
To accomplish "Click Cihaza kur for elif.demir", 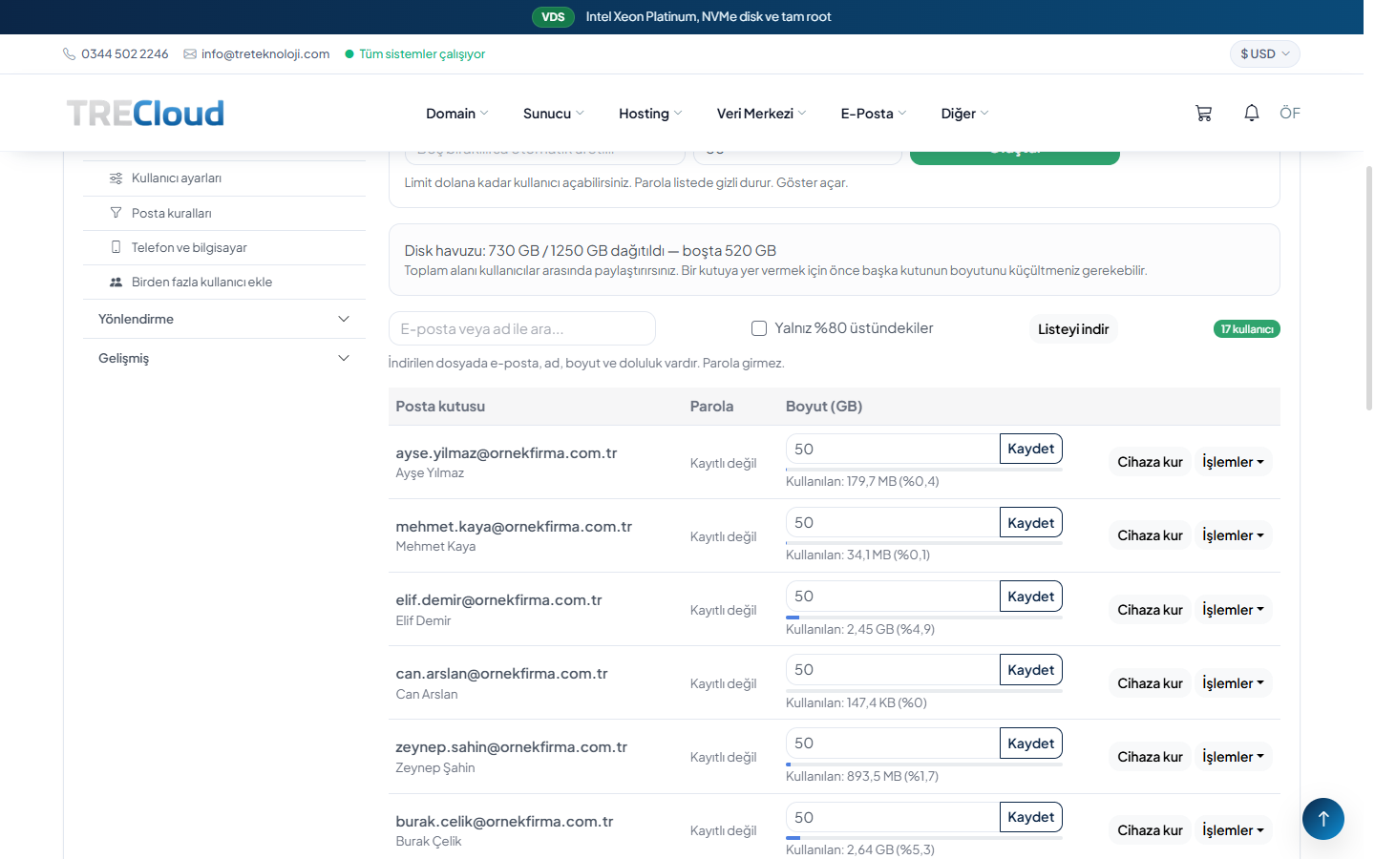I will click(1150, 610).
